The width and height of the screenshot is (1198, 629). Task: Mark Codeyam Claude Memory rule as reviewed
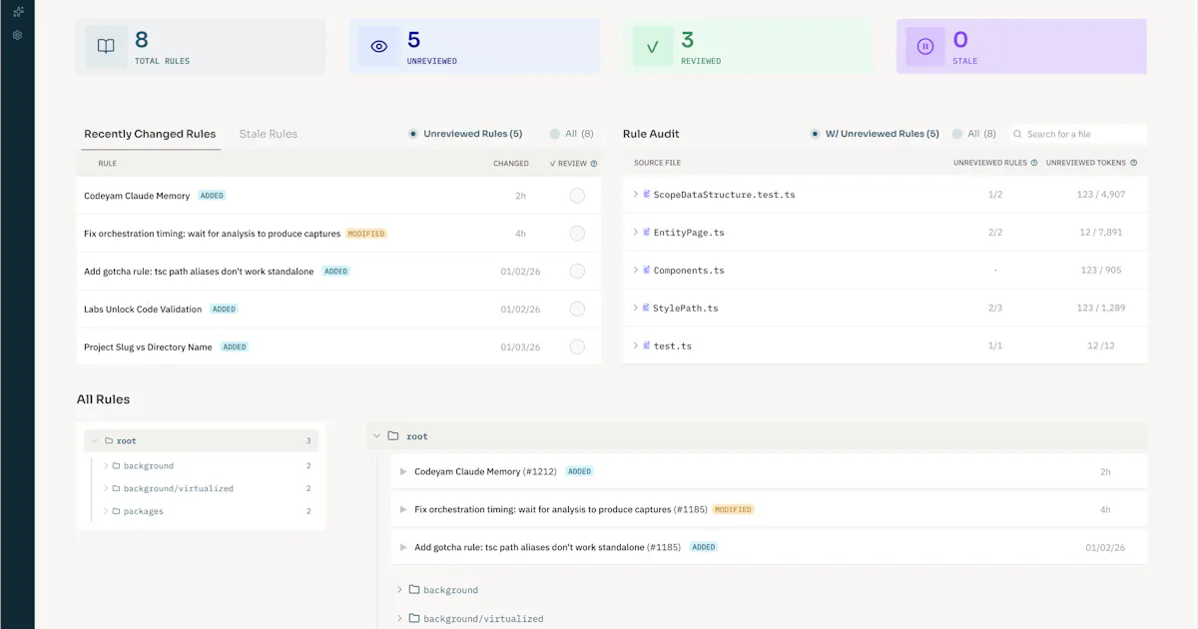(x=577, y=196)
